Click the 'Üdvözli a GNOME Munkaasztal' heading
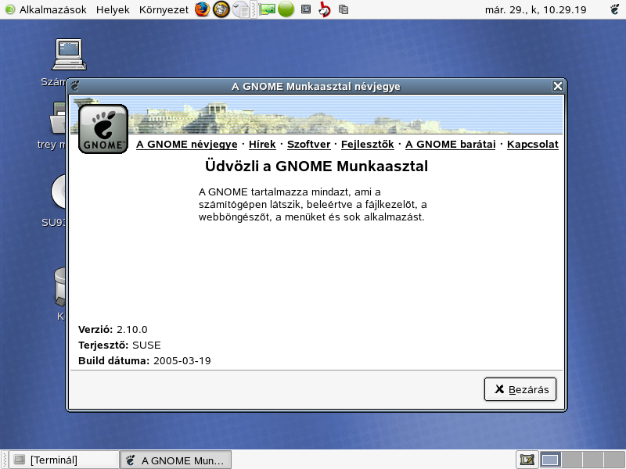 click(x=316, y=166)
